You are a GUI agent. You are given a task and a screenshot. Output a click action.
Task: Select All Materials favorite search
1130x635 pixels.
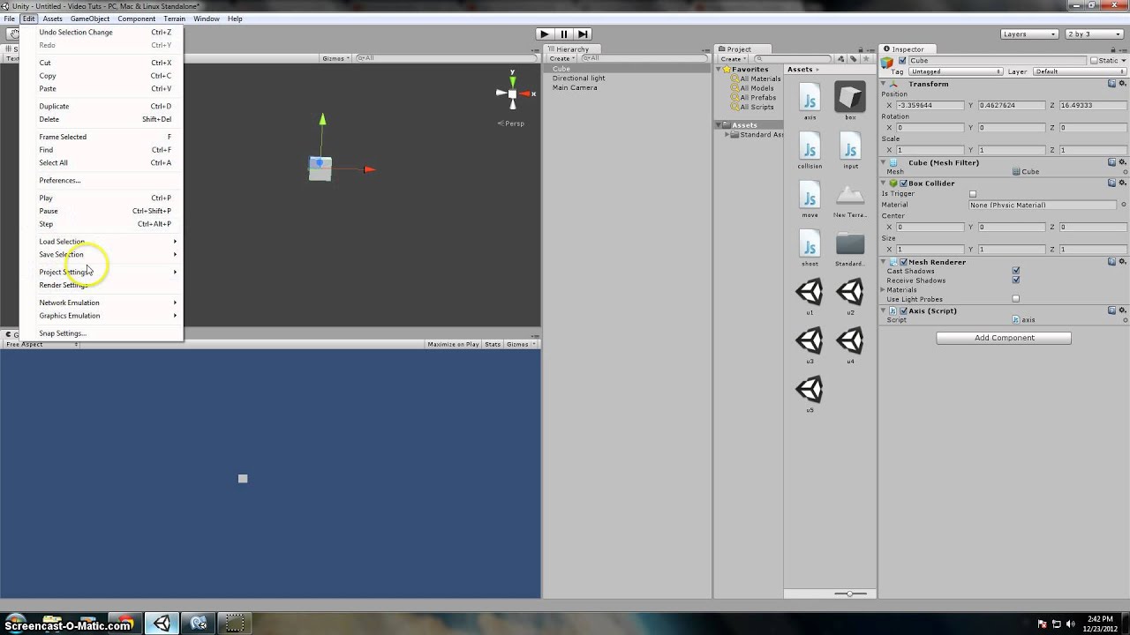coord(759,78)
